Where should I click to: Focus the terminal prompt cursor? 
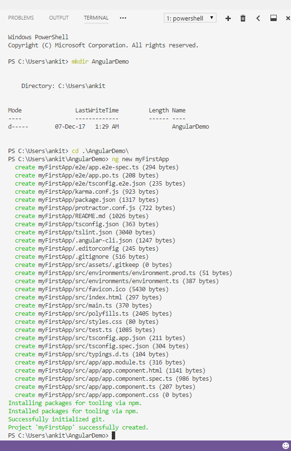pyautogui.click(x=113, y=436)
